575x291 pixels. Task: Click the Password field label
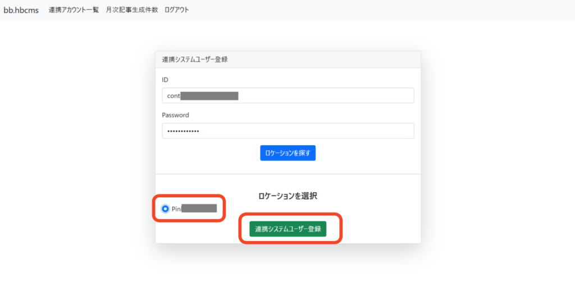pos(175,115)
